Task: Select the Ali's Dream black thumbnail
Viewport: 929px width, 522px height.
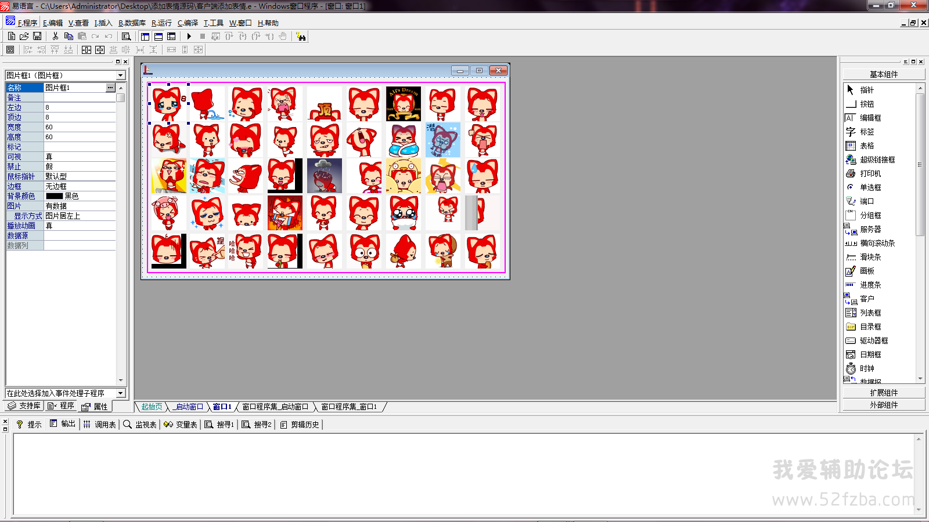Action: coord(404,104)
